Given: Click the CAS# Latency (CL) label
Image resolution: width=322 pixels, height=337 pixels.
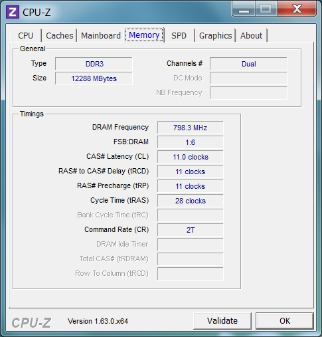Looking at the screenshot, I should tap(118, 156).
